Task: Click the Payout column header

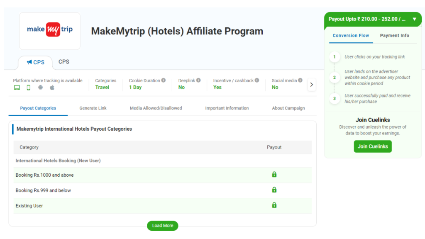Action: (x=274, y=147)
